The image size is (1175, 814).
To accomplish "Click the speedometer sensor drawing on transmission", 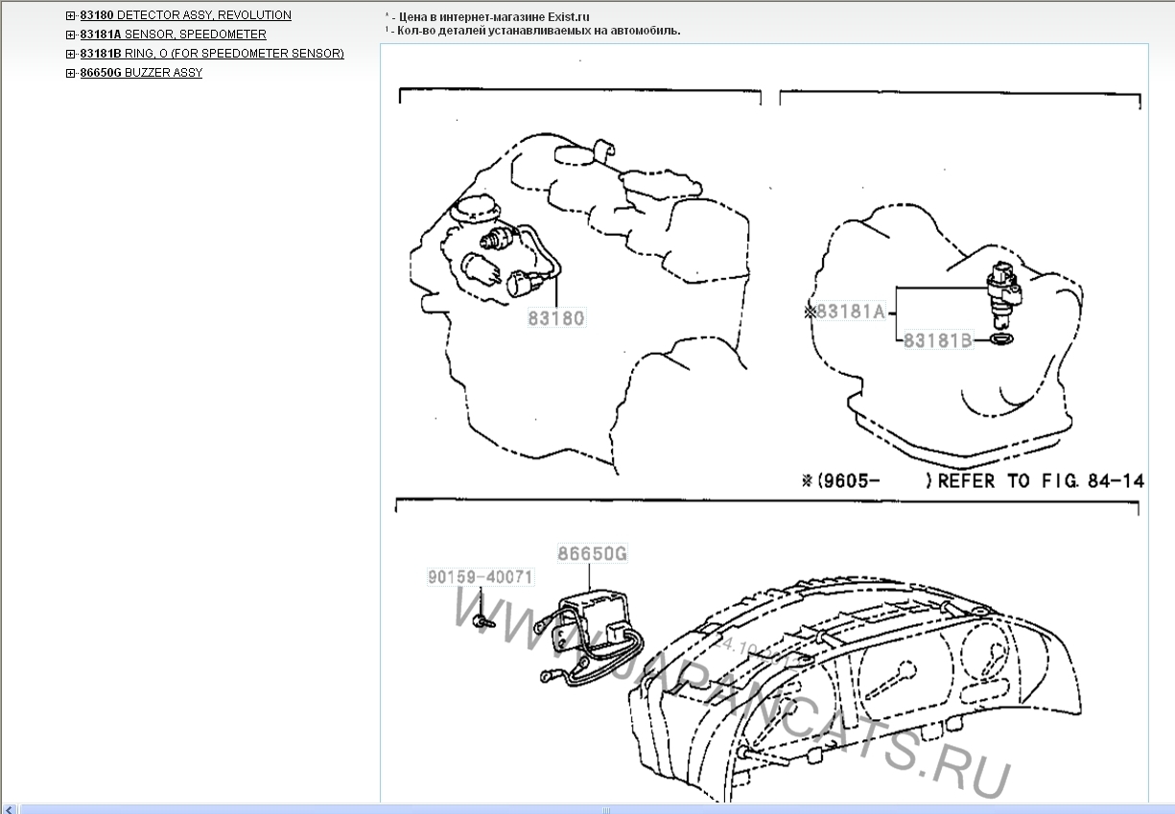I will [1003, 286].
